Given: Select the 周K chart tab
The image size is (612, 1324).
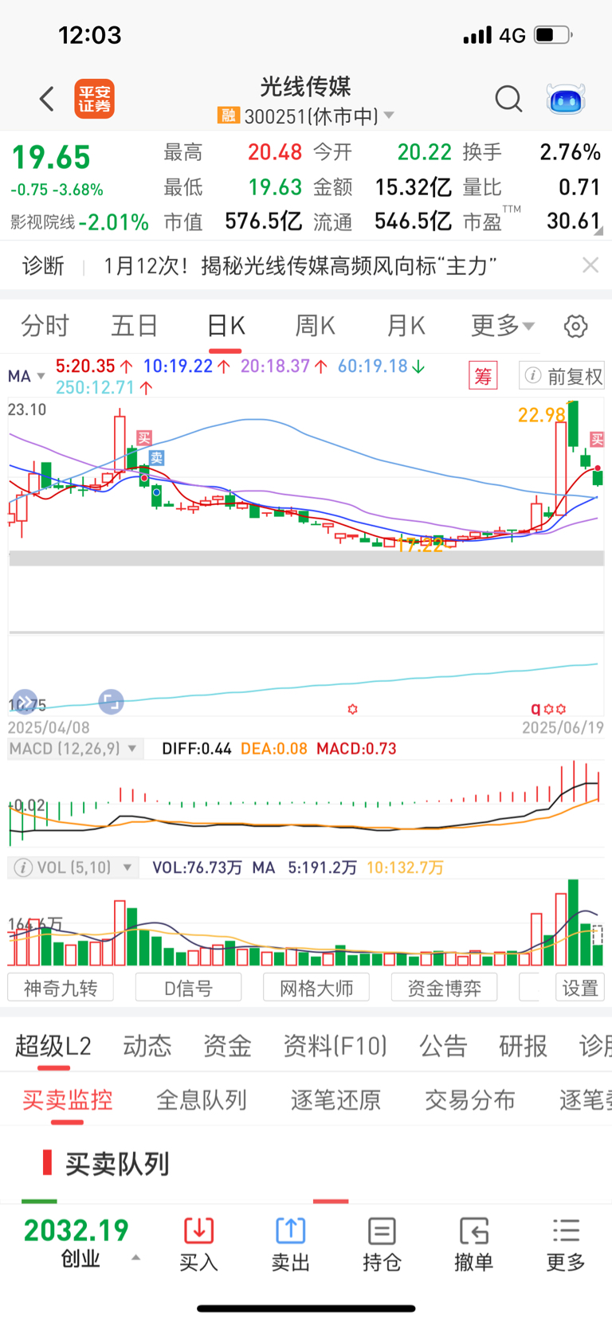Looking at the screenshot, I should click(315, 326).
